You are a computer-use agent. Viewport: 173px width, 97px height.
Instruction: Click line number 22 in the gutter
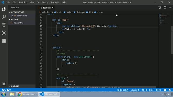click(x=41, y=47)
